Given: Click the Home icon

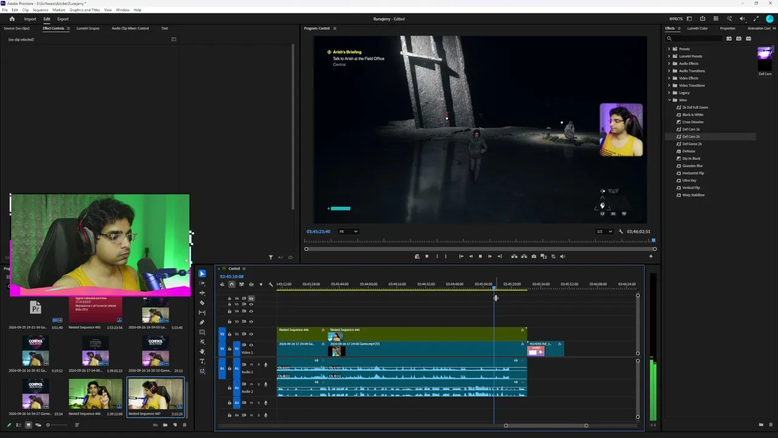Looking at the screenshot, I should pyautogui.click(x=12, y=19).
